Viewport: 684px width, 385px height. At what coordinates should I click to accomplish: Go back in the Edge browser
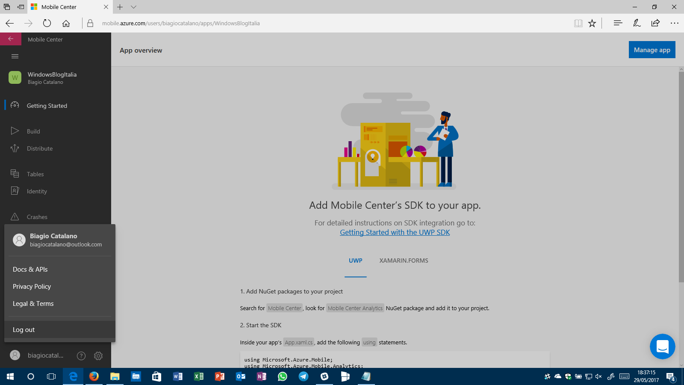coord(10,23)
